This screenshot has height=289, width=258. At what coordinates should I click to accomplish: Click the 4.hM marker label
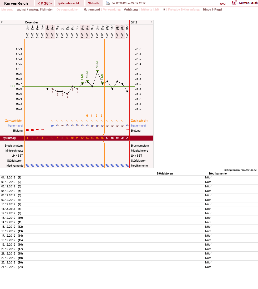point(102,77)
